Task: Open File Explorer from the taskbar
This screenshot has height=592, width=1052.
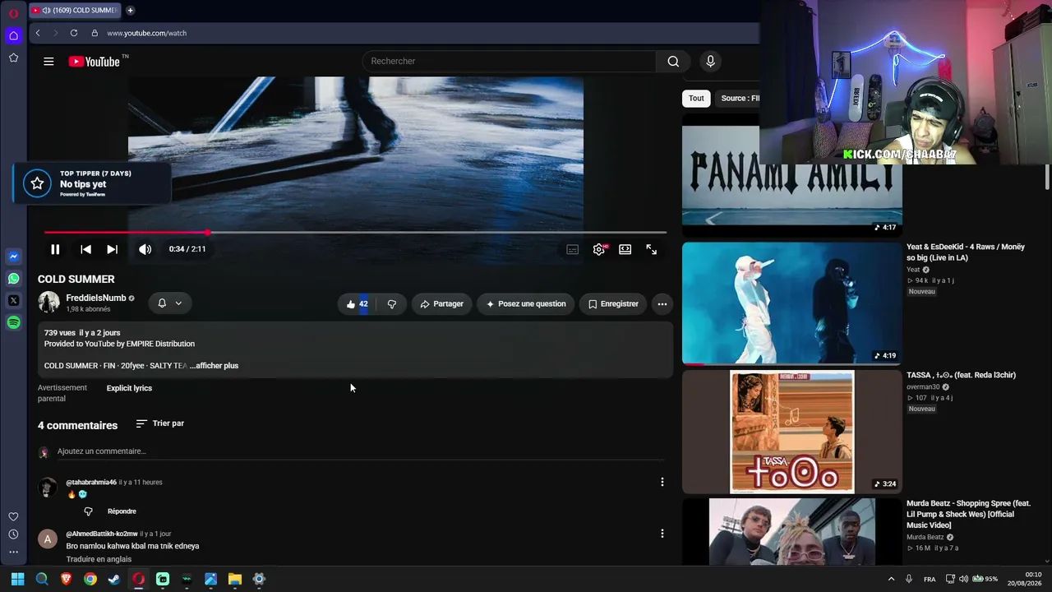Action: click(x=235, y=579)
